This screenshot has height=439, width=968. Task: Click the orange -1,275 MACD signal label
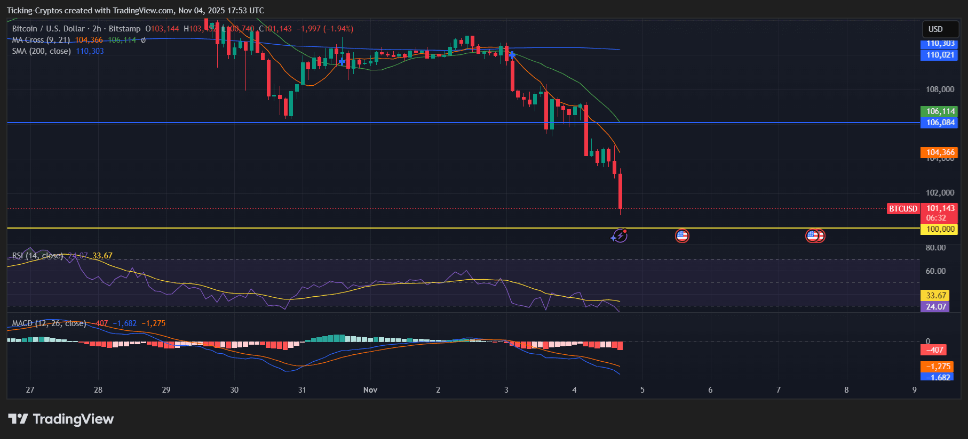click(x=938, y=367)
